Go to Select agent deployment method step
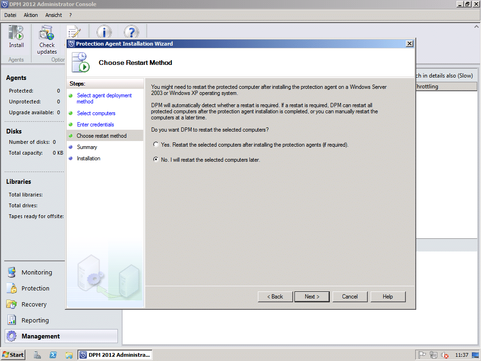Image resolution: width=481 pixels, height=361 pixels. click(104, 99)
